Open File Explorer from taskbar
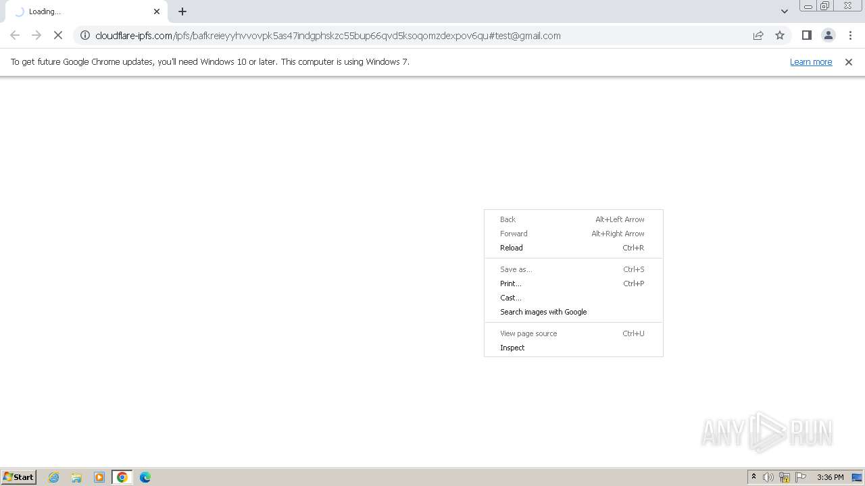This screenshot has height=486, width=865. 76,477
